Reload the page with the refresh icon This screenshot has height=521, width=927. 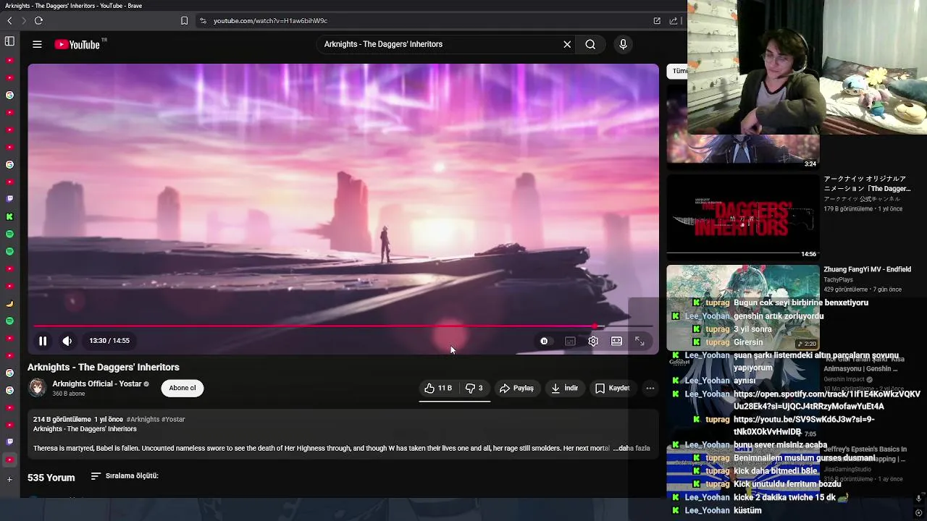(38, 21)
